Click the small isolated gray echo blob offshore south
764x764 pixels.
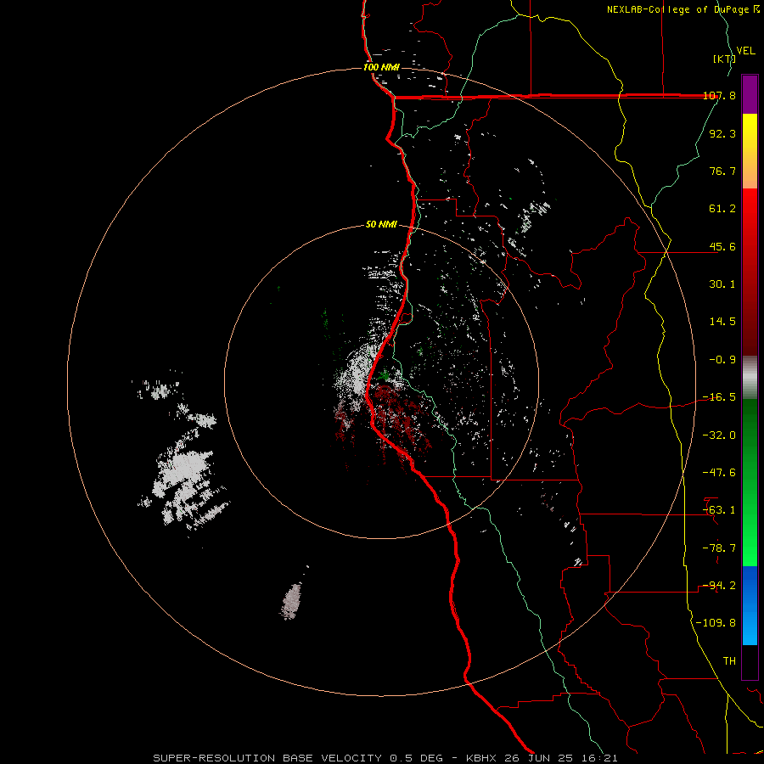pyautogui.click(x=291, y=601)
